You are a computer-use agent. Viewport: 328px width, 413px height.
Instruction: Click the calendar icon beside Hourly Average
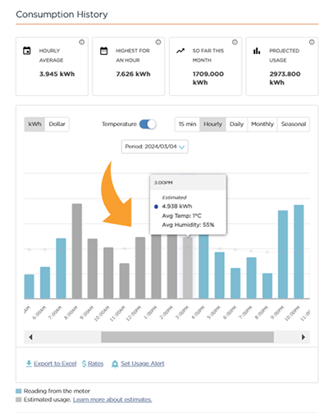27,51
